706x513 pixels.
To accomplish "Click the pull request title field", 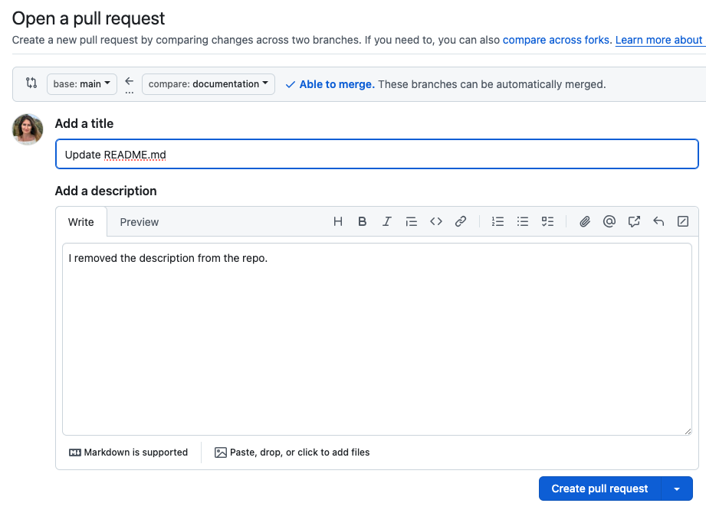I will click(376, 155).
